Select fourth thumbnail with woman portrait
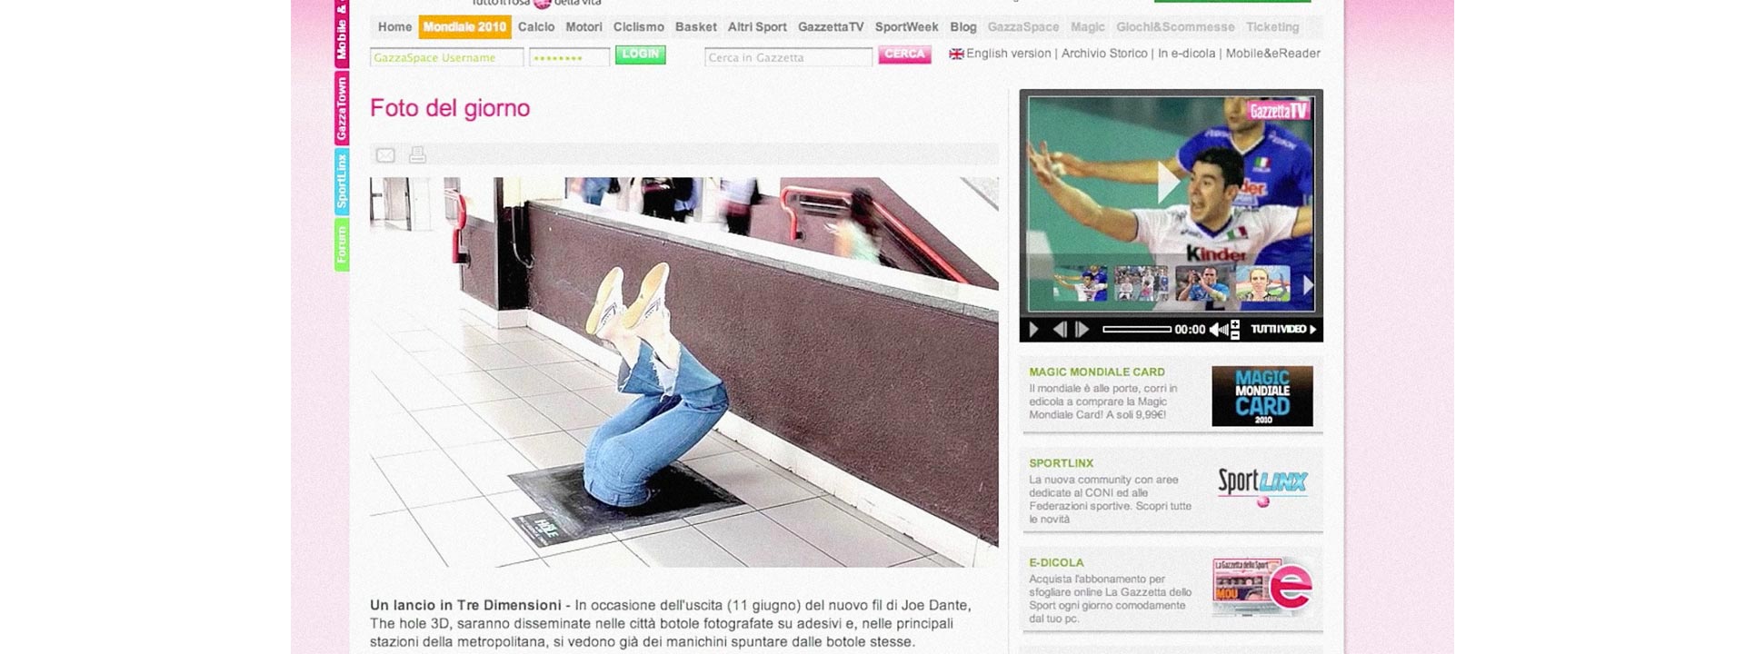The width and height of the screenshot is (1745, 654). click(1262, 283)
